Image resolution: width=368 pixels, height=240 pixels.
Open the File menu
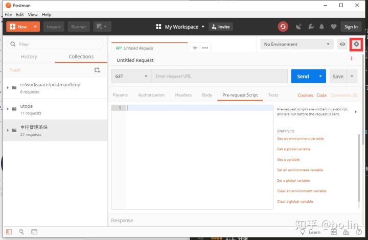(8, 14)
